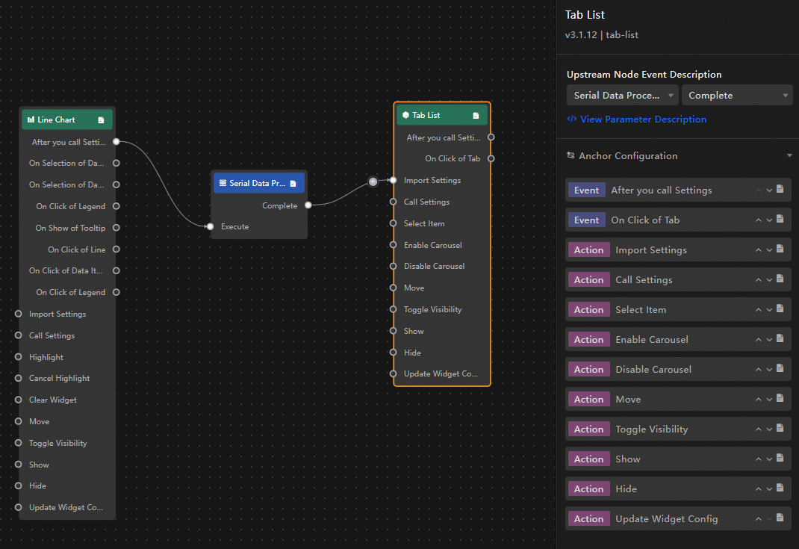Click On Show of Tooltip output port

pyautogui.click(x=116, y=228)
